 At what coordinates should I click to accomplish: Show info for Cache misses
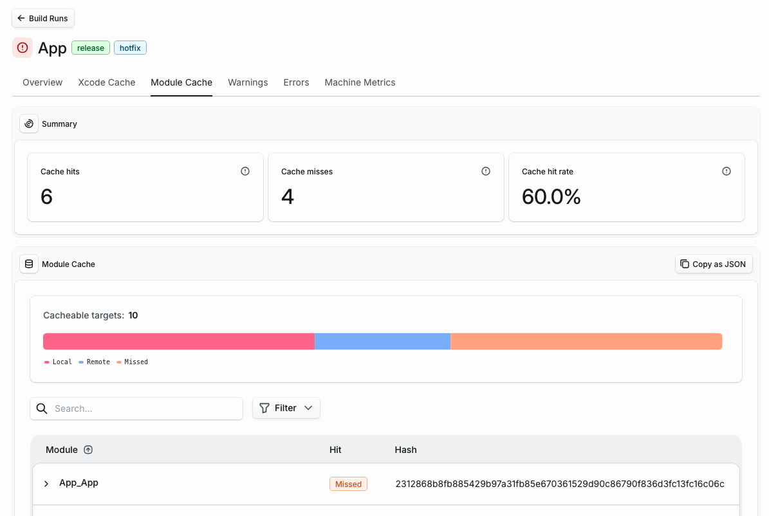click(485, 171)
